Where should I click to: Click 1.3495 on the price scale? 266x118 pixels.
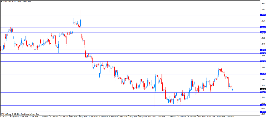point(263,108)
